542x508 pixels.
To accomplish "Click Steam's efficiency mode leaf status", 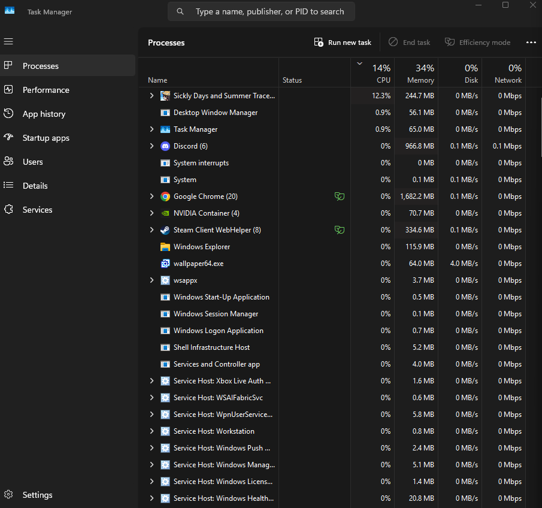I will 340,230.
